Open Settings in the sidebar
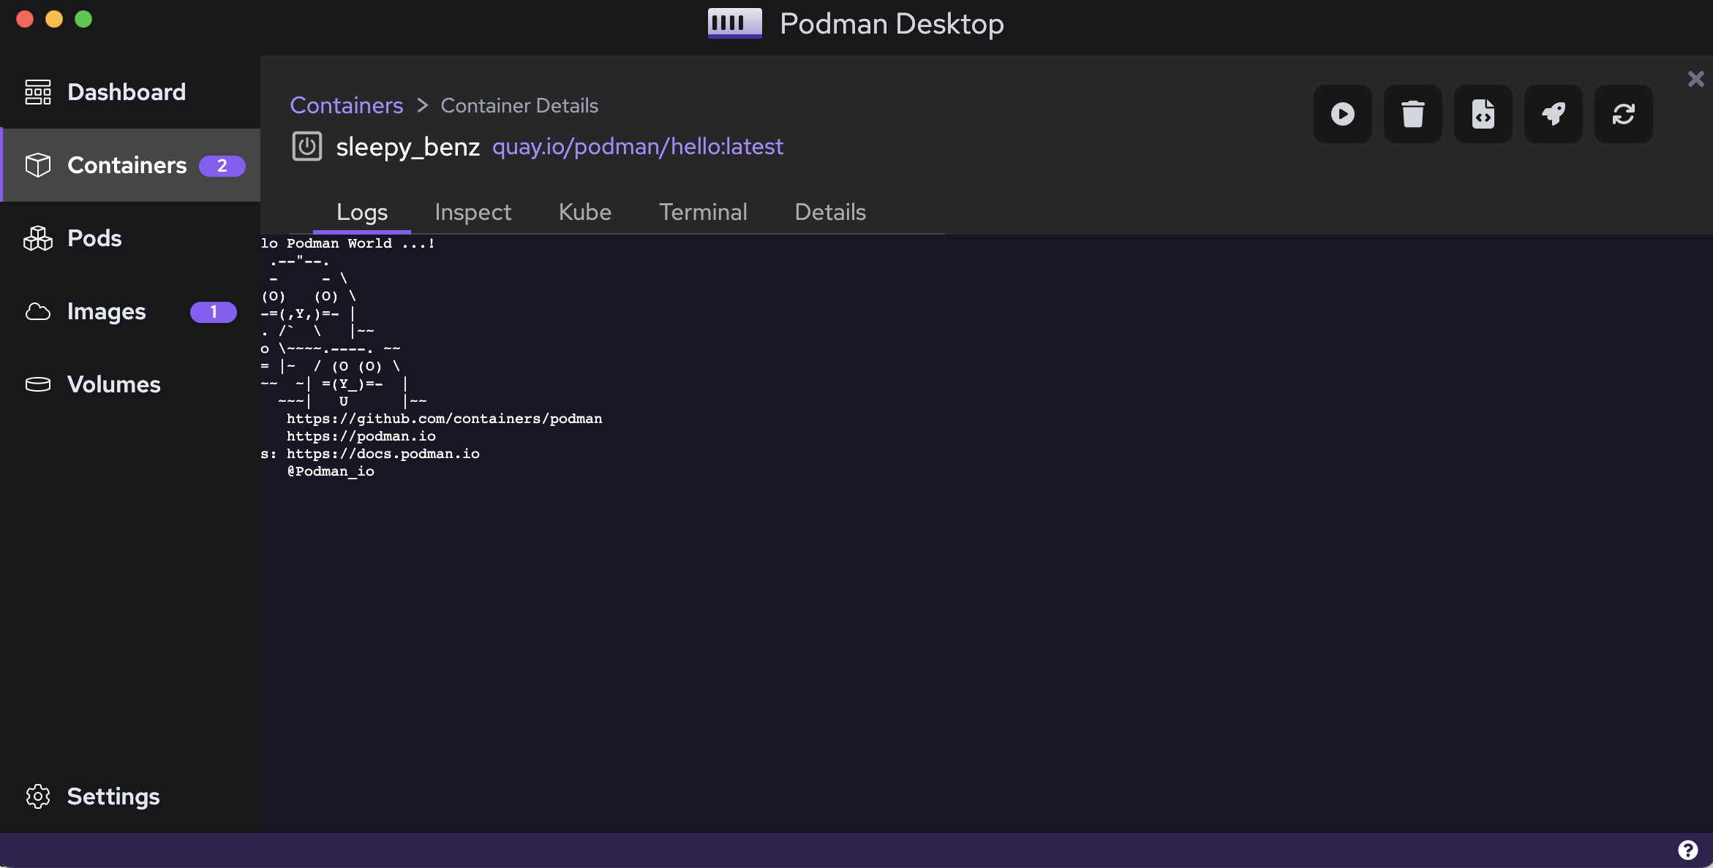The width and height of the screenshot is (1713, 868). (x=113, y=796)
